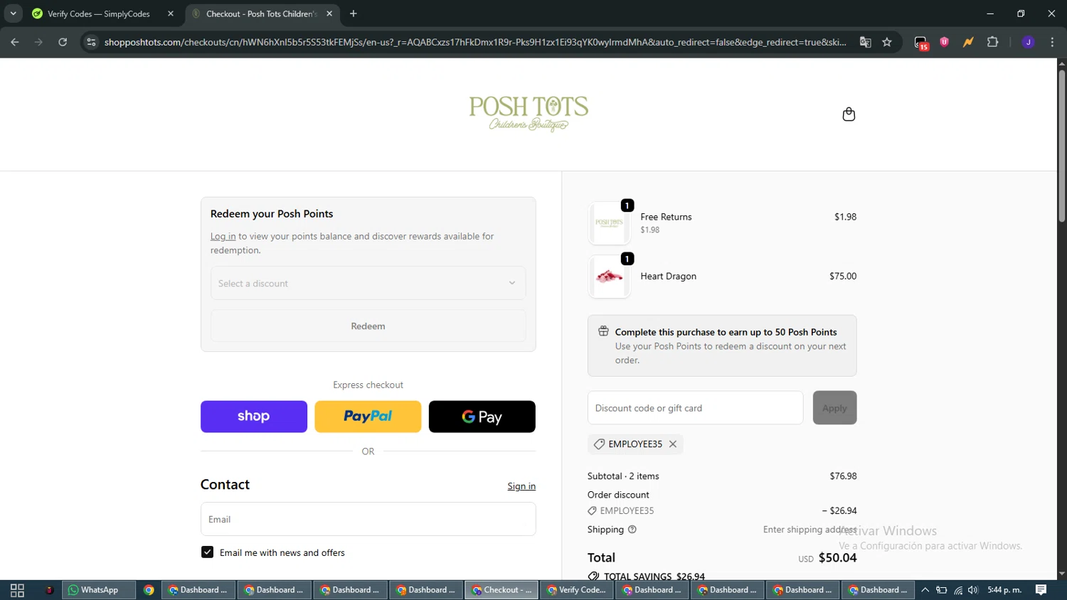The height and width of the screenshot is (600, 1067).
Task: Click the translate page icon in address bar
Action: (865, 42)
